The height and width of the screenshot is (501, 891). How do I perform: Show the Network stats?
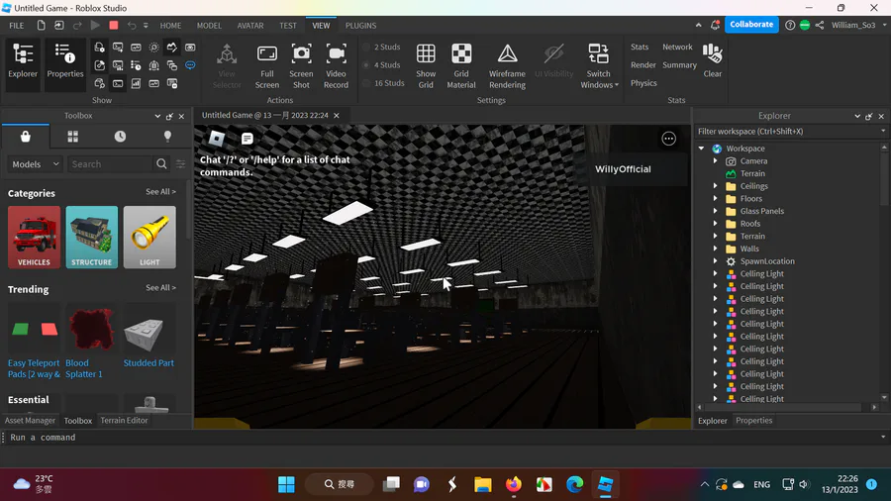677,48
